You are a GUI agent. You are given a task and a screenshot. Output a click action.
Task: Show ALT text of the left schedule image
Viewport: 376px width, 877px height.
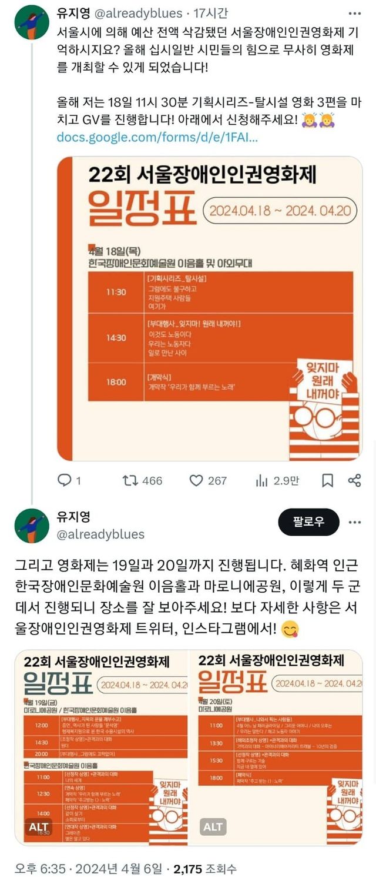tap(38, 826)
